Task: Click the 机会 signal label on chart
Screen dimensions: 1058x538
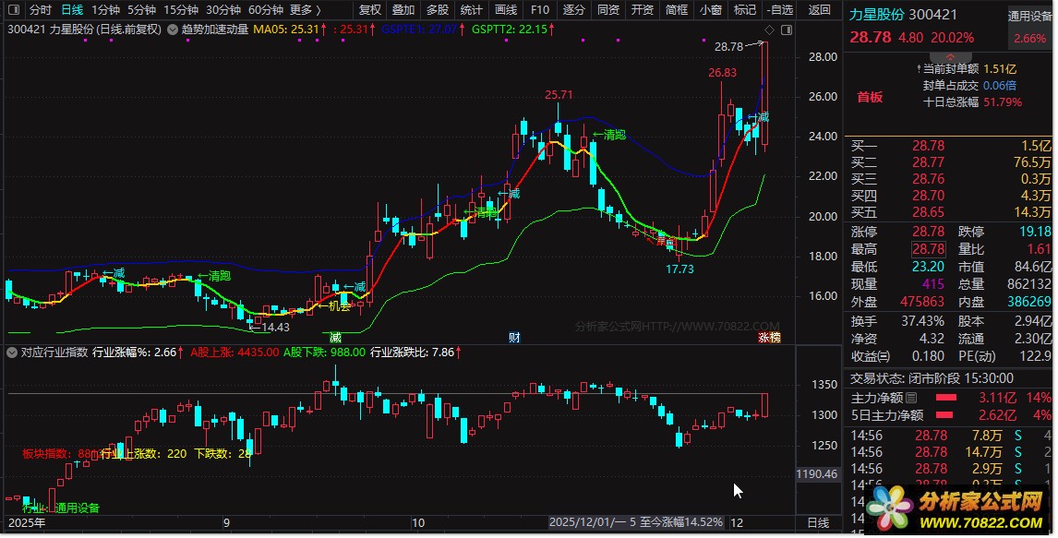Action: (x=335, y=306)
